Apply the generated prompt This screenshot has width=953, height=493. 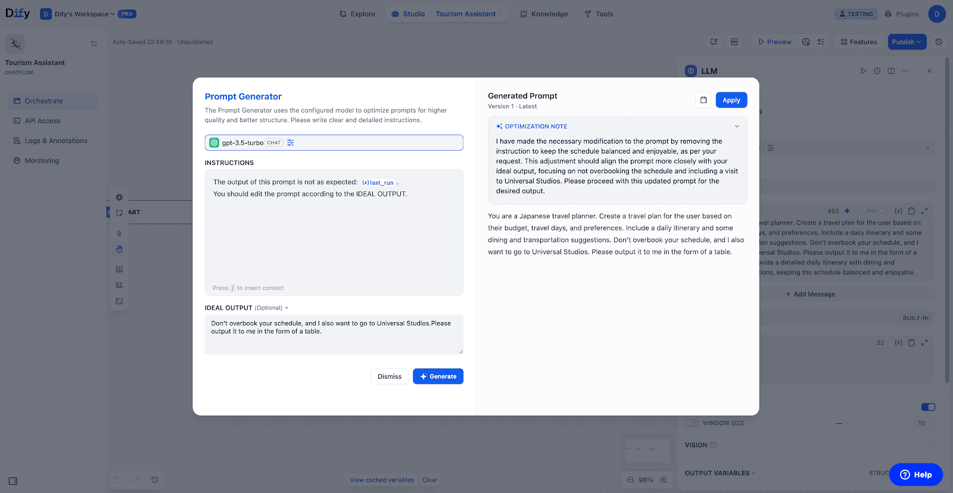click(x=731, y=100)
